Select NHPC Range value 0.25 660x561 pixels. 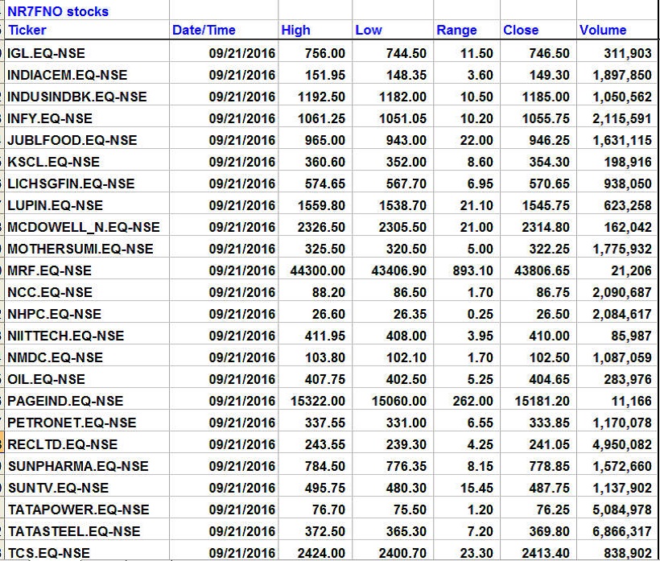[x=479, y=314]
